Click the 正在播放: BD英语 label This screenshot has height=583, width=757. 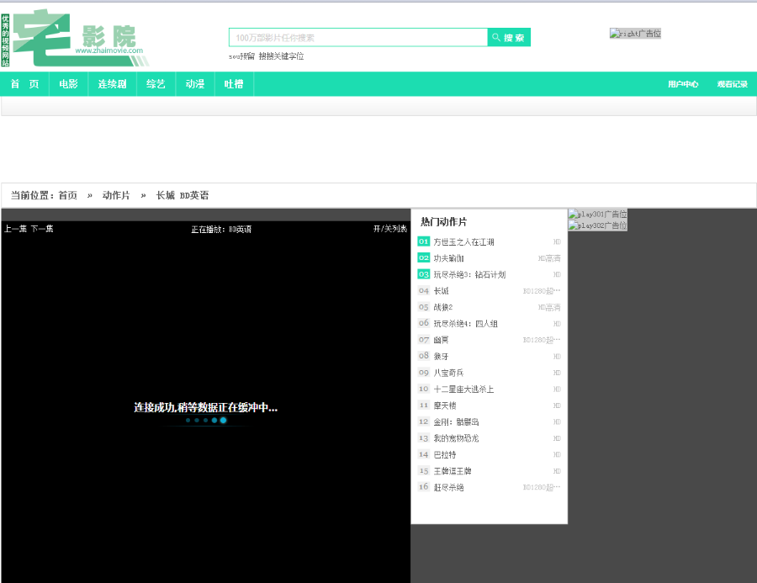tap(221, 229)
